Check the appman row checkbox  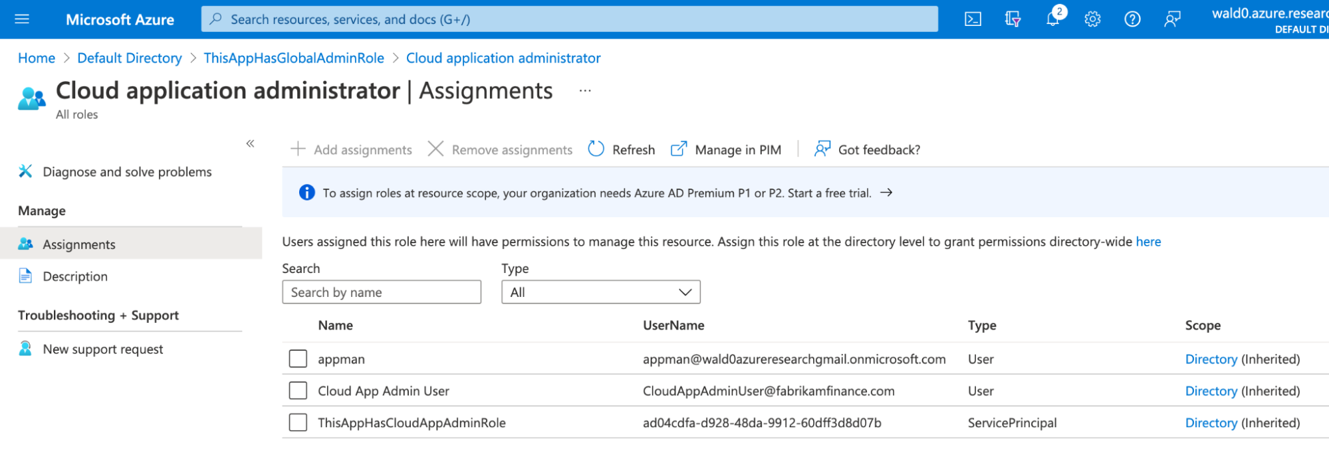pyautogui.click(x=298, y=359)
